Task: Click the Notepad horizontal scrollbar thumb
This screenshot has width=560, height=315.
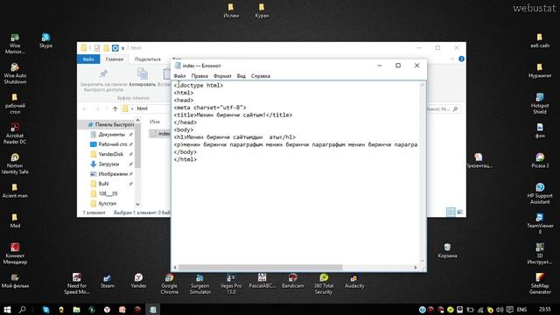Action: 261,268
